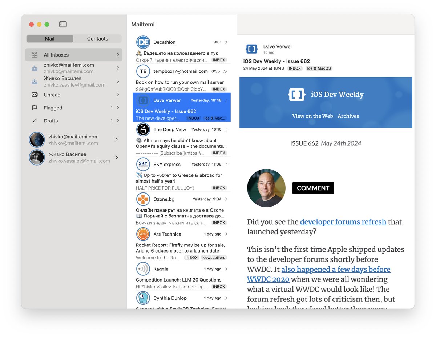The image size is (436, 337).
Task: Switch to the Contacts tab
Action: click(x=97, y=39)
